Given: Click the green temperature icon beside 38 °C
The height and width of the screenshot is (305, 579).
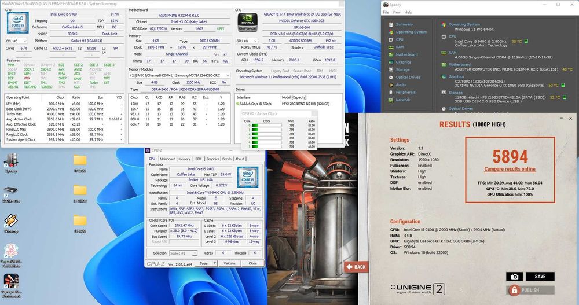Looking at the screenshot, I should 526,41.
